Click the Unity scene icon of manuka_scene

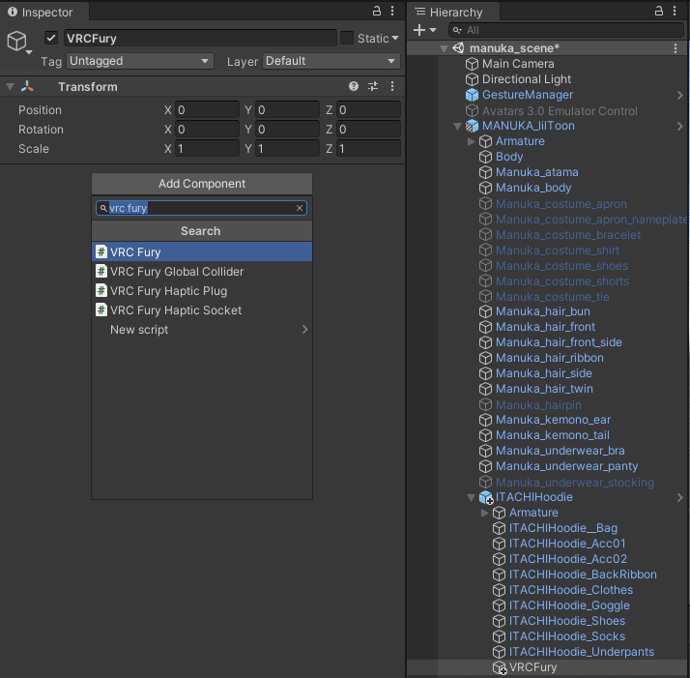[x=458, y=48]
